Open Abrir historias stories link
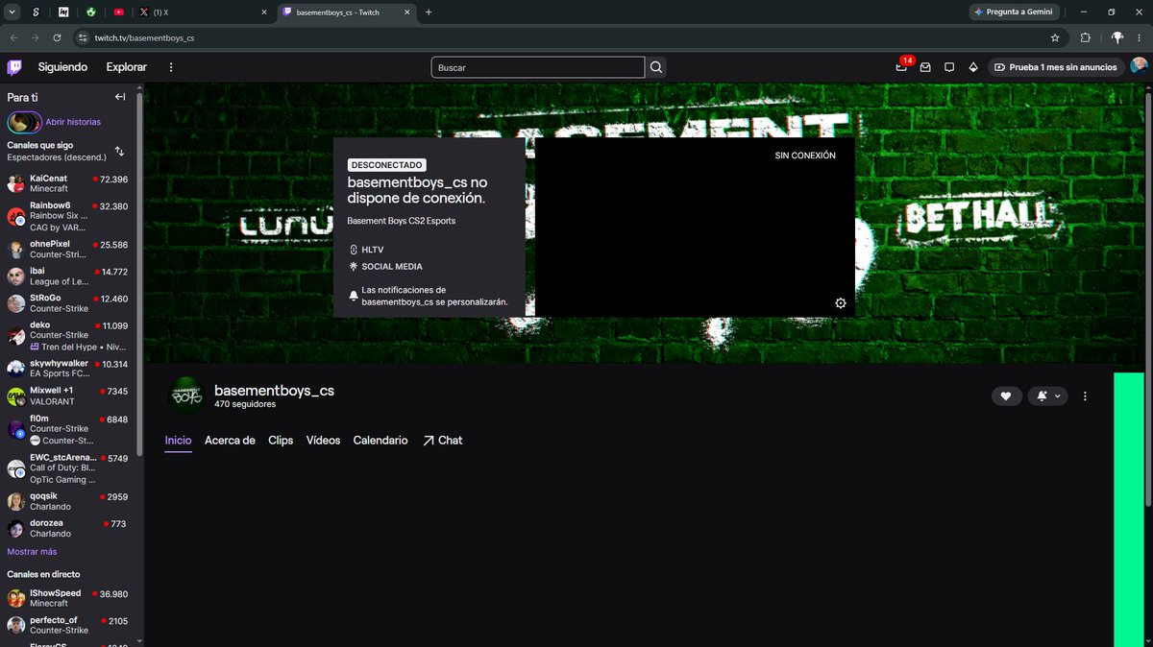The width and height of the screenshot is (1153, 647). coord(73,122)
